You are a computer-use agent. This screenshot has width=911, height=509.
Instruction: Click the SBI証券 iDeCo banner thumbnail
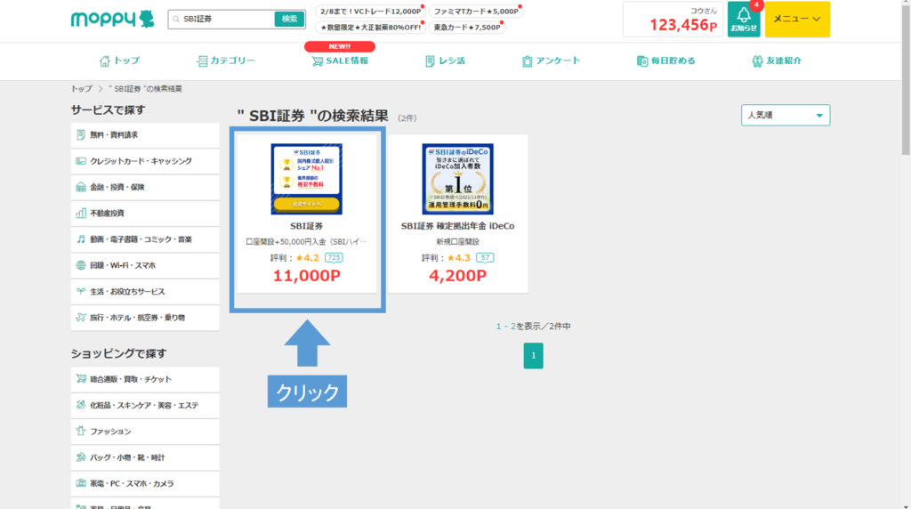[x=458, y=179]
